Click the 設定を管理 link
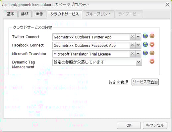This screenshot has height=132, width=172. pyautogui.click(x=118, y=82)
